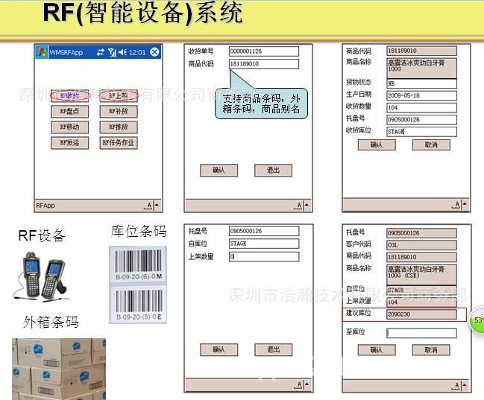Viewport: 484px width, 400px height.
Task: Expand the input method arrow in RFApp bar
Action: click(157, 206)
